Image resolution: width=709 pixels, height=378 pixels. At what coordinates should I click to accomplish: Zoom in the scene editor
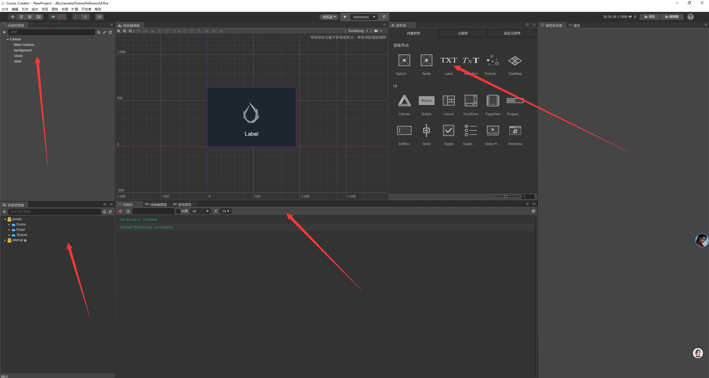pyautogui.click(x=119, y=31)
